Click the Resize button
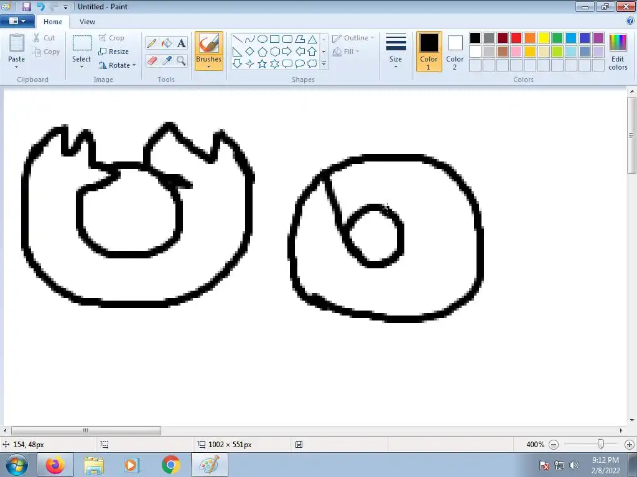This screenshot has height=477, width=637. pos(114,52)
